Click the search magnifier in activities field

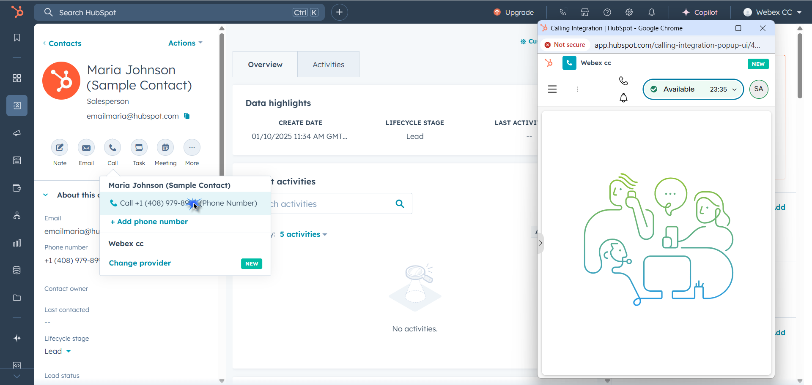[x=400, y=204]
